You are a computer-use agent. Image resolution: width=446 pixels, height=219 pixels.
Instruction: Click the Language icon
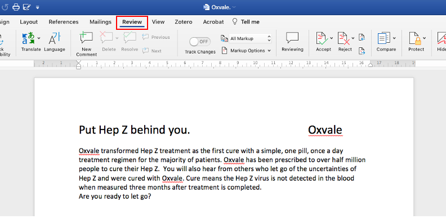coord(54,38)
